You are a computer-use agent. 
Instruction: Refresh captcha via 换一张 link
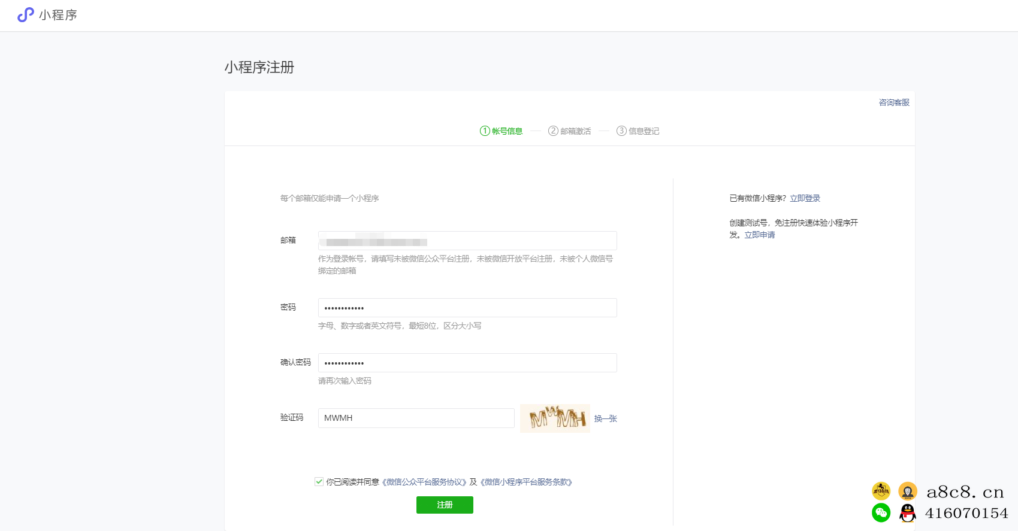point(605,418)
